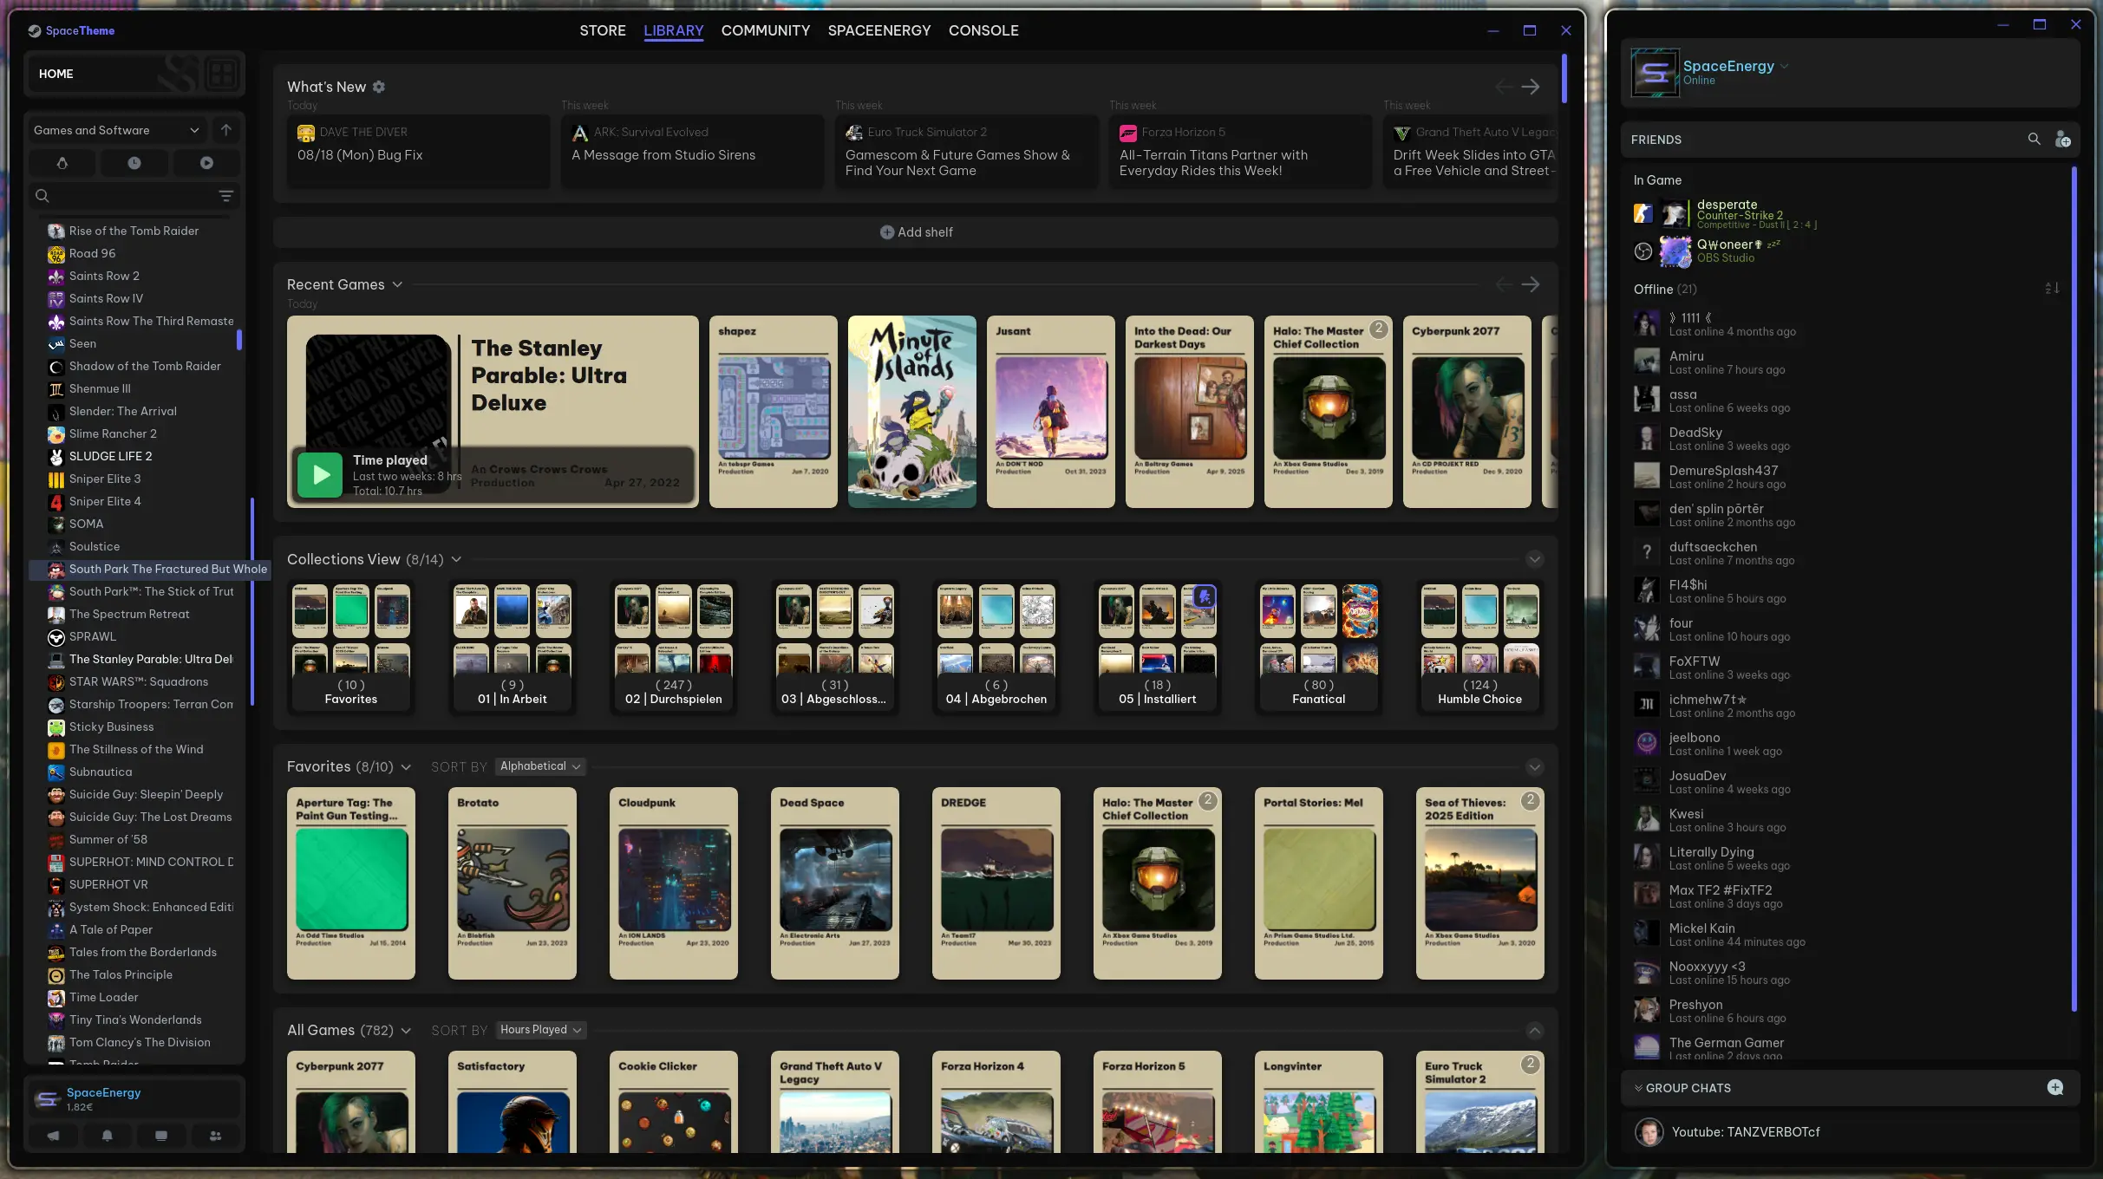
Task: Click the friends list search icon
Action: (x=2034, y=139)
